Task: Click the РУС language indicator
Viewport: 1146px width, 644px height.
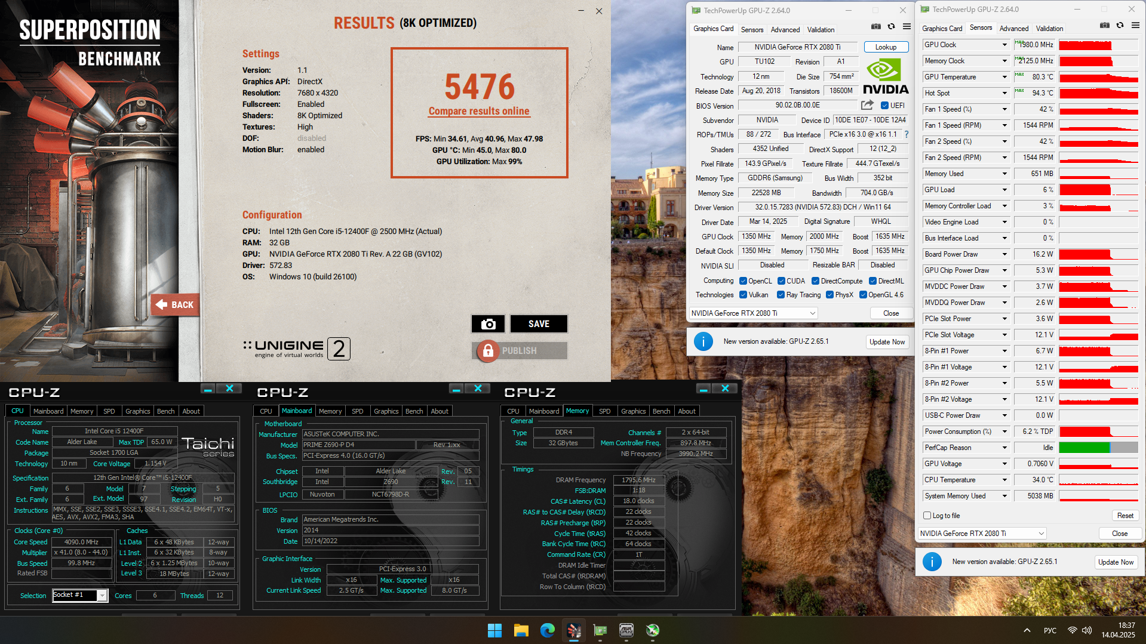Action: [1050, 630]
